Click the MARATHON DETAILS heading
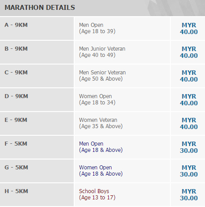The height and width of the screenshot is (207, 205). tap(40, 8)
